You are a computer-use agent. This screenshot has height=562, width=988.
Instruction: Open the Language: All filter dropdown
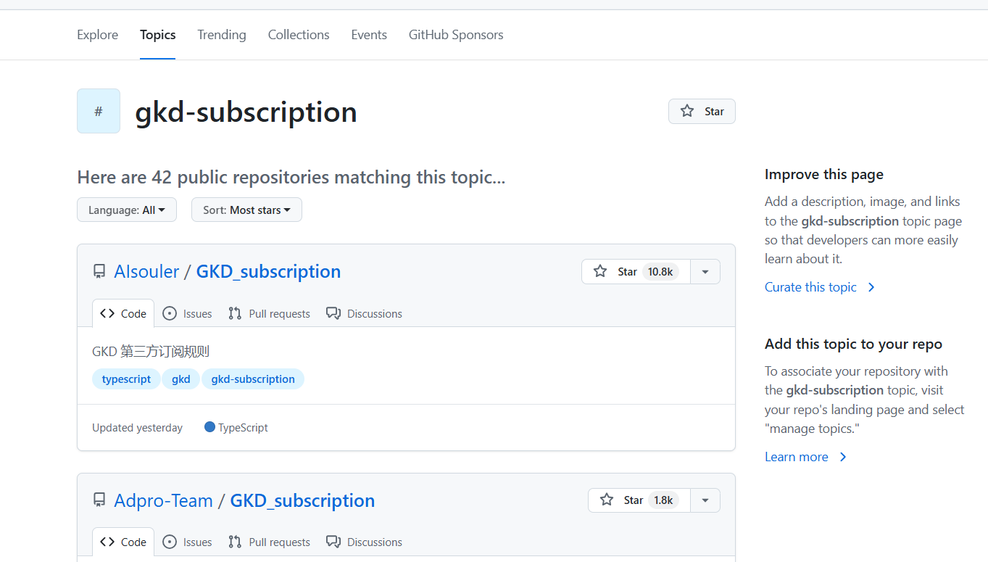click(x=127, y=210)
